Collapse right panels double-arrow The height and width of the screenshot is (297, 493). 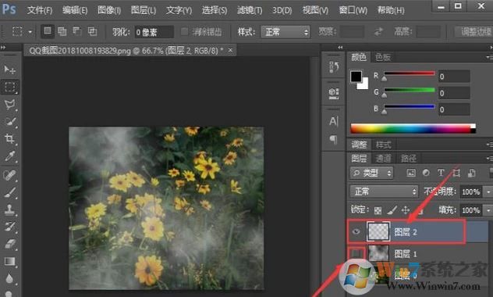click(x=340, y=47)
